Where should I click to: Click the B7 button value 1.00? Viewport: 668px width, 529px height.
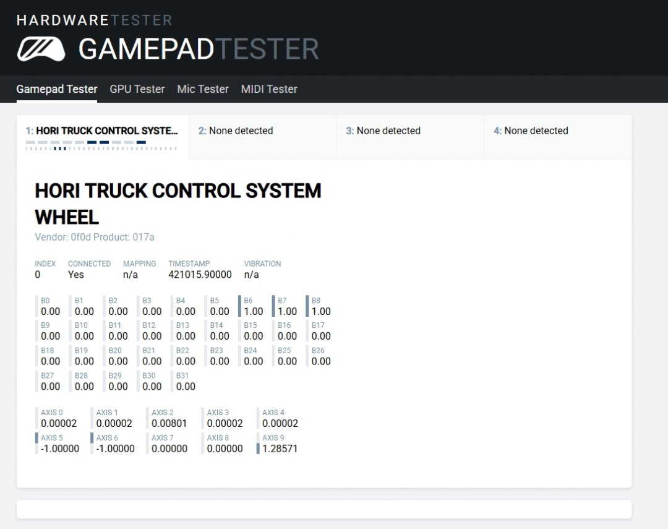[287, 312]
